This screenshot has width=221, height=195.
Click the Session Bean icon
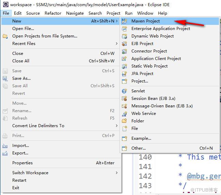[x=124, y=99]
